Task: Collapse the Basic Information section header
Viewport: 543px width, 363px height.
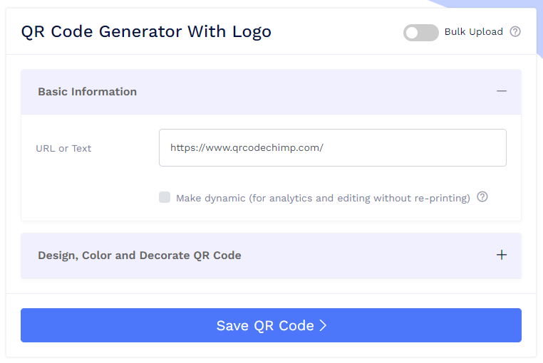Action: (271, 92)
